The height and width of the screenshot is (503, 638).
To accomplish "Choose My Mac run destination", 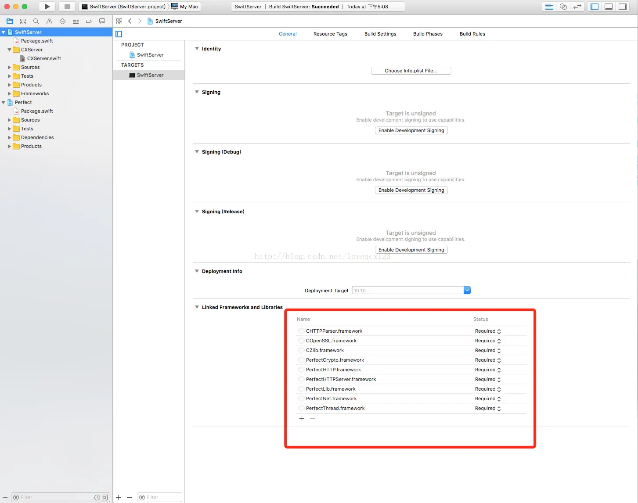I will click(x=185, y=7).
